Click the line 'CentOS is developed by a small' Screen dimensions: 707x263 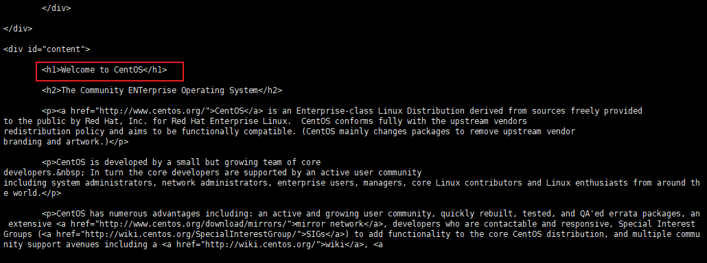[181, 163]
